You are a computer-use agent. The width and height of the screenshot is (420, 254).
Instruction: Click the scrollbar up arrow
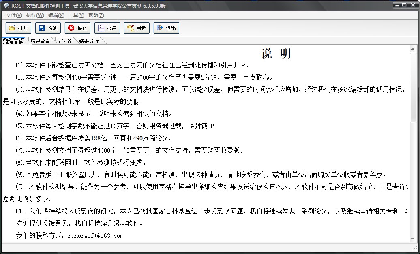413,49
